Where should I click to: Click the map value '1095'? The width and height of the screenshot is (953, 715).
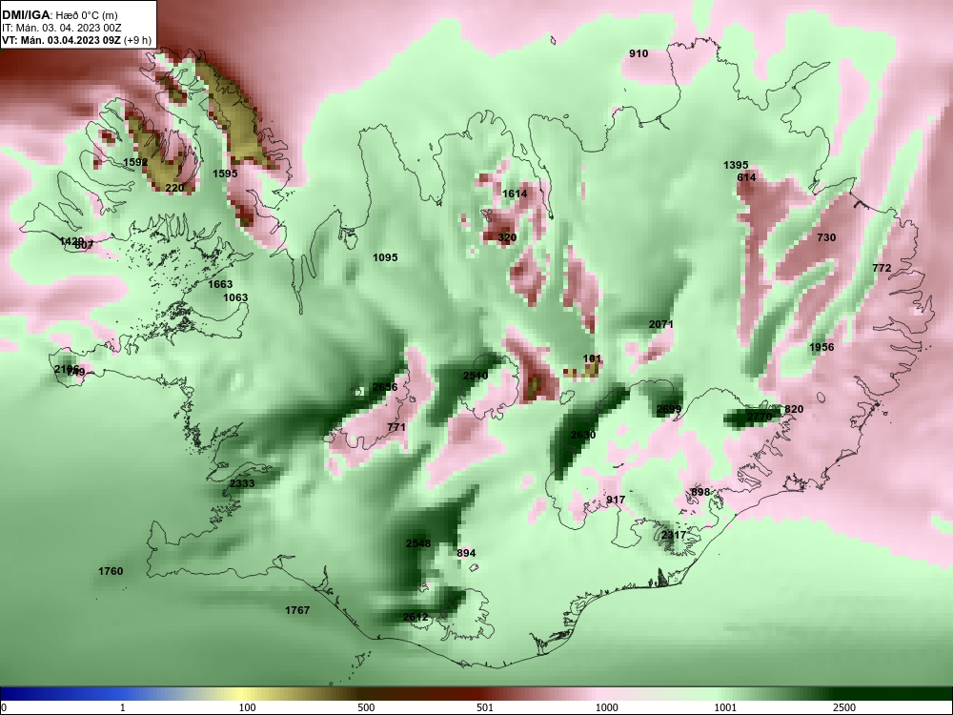[x=385, y=257]
